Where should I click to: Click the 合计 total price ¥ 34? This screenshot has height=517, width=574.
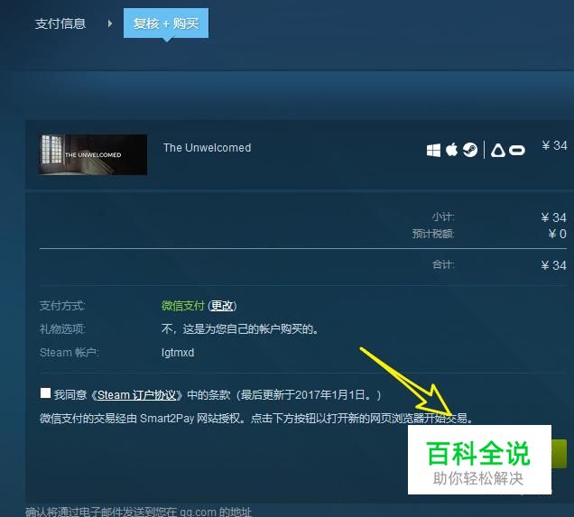554,265
